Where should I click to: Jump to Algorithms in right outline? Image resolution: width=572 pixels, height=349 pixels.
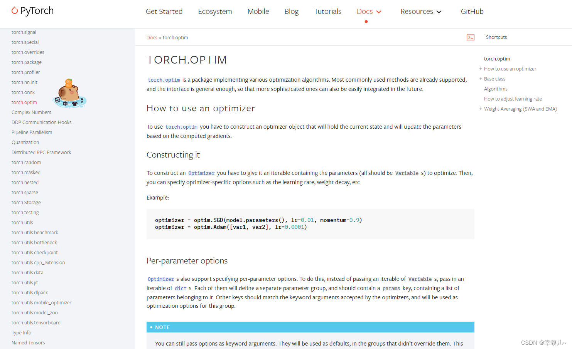(496, 89)
